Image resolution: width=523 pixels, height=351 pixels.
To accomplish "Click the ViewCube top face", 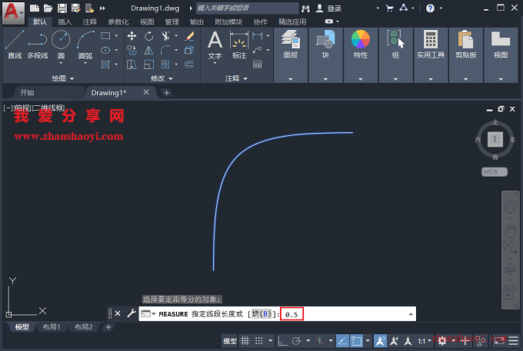I will pos(495,139).
